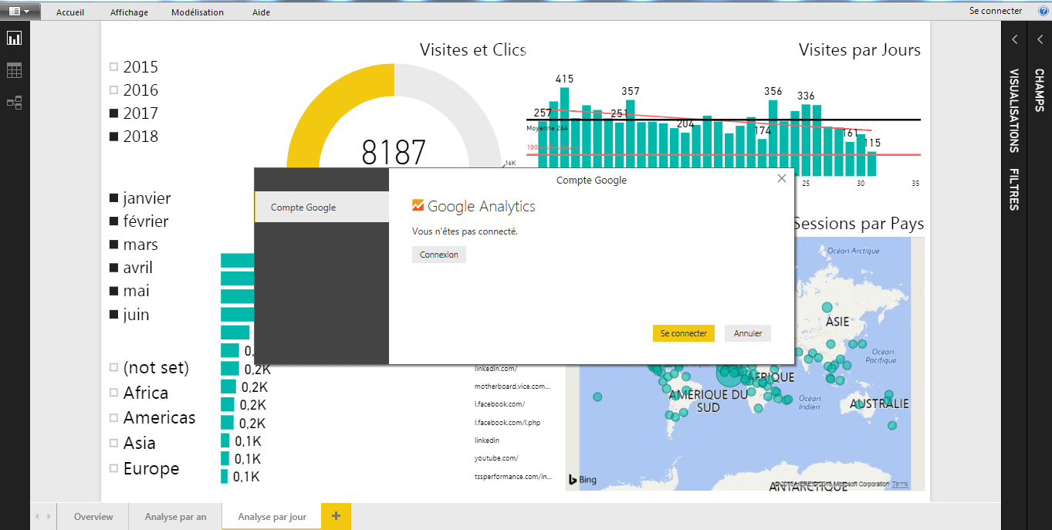Open the Terms link on the map
This screenshot has width=1052, height=530.
(x=900, y=484)
